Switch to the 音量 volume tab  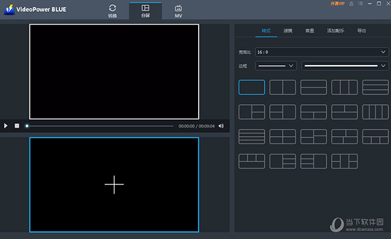(x=310, y=31)
